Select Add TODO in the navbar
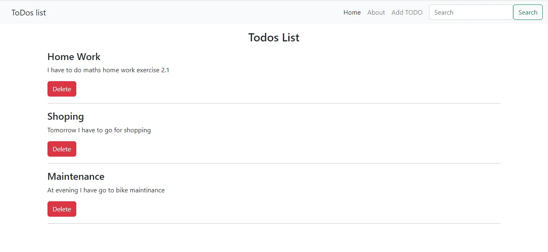The height and width of the screenshot is (252, 548). (407, 13)
